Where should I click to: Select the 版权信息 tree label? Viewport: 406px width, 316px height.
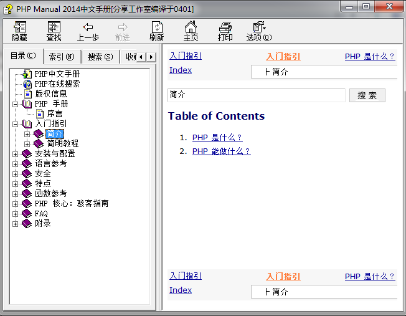[x=51, y=94]
